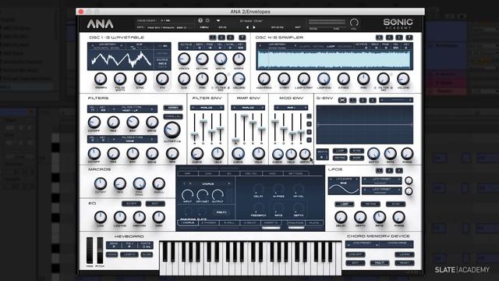
Task: Click the fourth button in Wavetable header
Action: [x=242, y=37]
